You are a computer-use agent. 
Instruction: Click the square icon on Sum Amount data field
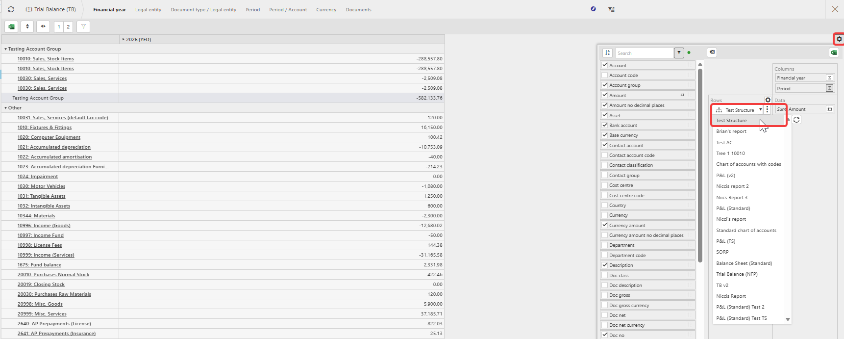click(830, 109)
